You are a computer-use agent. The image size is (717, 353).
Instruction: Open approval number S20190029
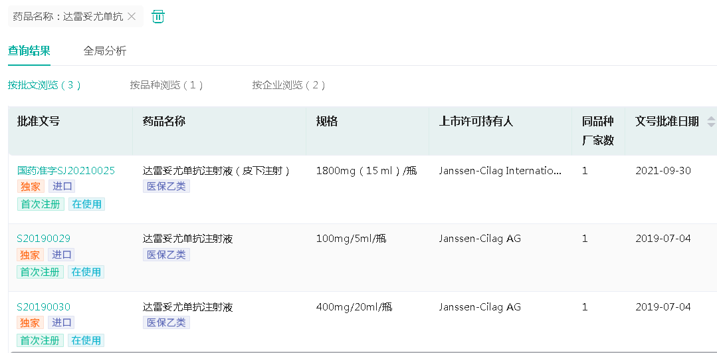pyautogui.click(x=43, y=239)
